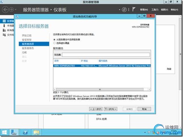
Task: Go to the 开始之前 wizard step
Action: 27,35
